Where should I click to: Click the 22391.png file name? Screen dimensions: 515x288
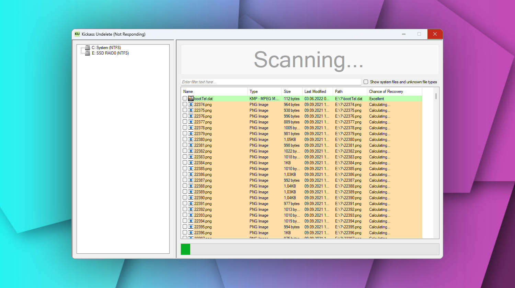point(203,204)
